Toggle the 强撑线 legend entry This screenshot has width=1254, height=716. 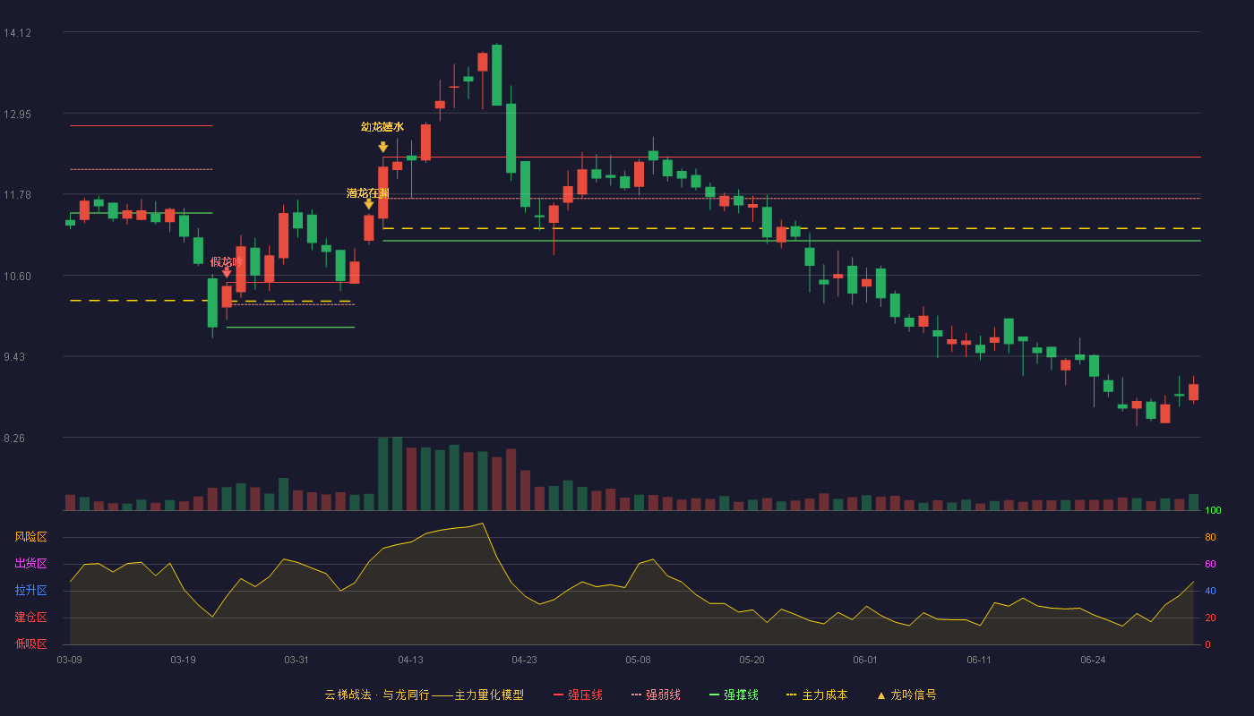point(734,695)
